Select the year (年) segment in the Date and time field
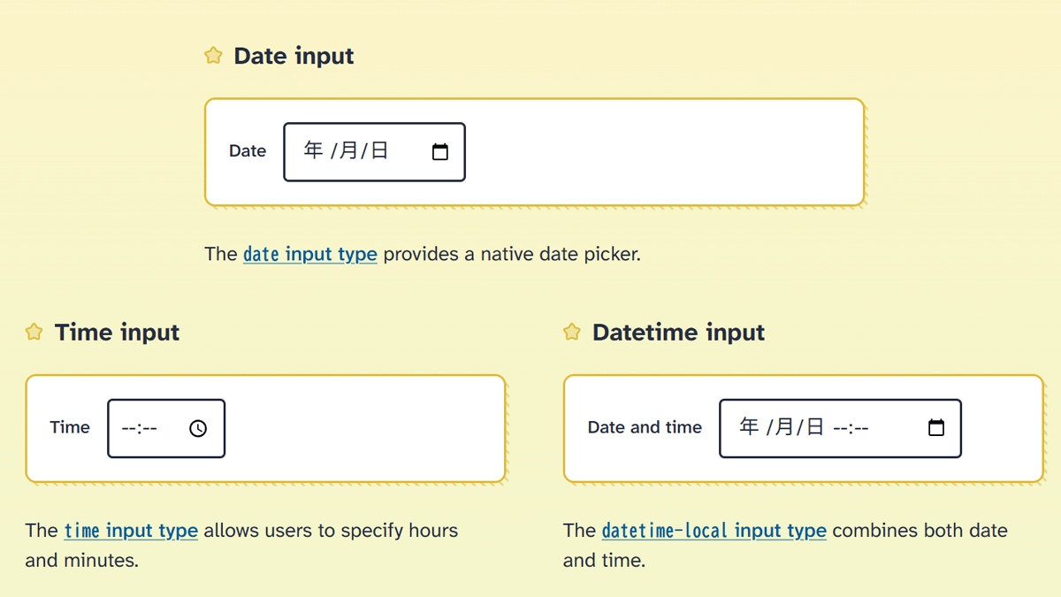1061x597 pixels. 749,428
